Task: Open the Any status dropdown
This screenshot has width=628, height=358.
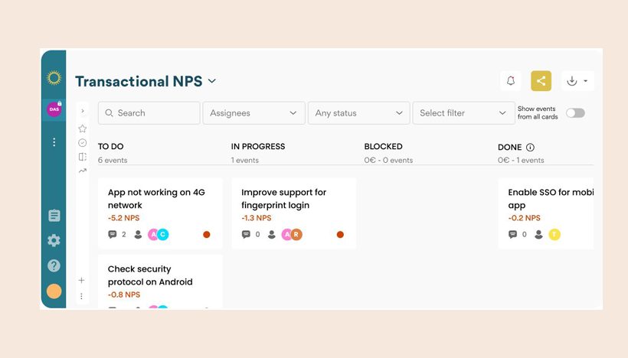Action: (x=359, y=112)
